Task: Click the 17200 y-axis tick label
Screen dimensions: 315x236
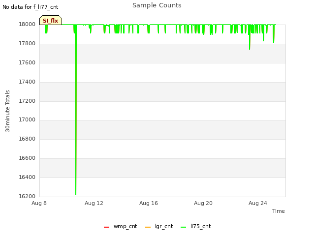Action: pos(27,101)
